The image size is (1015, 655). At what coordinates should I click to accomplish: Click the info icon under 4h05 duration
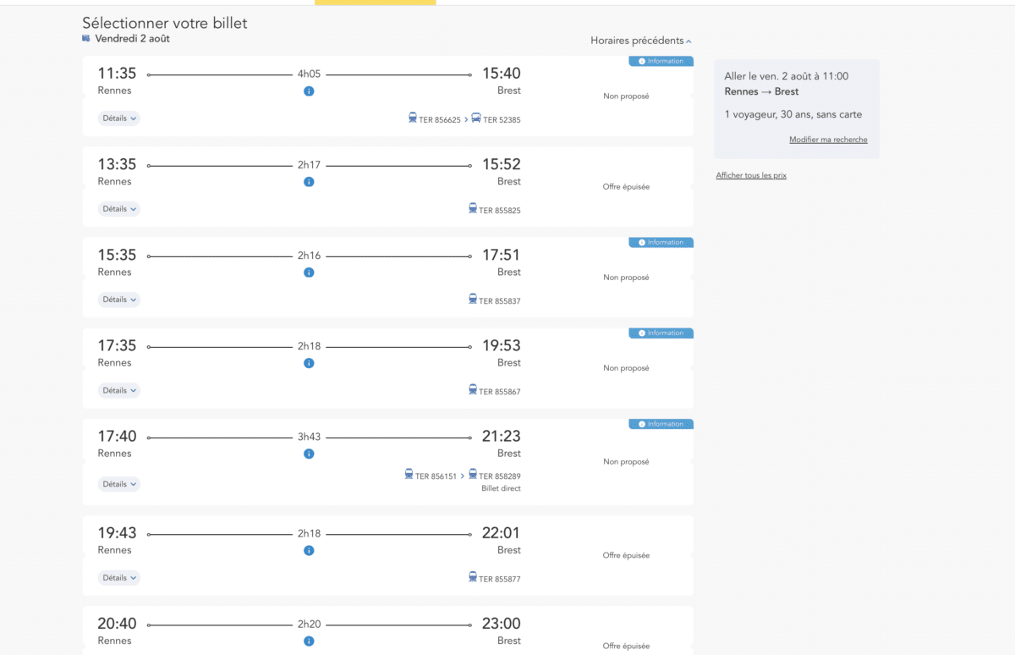coord(309,91)
